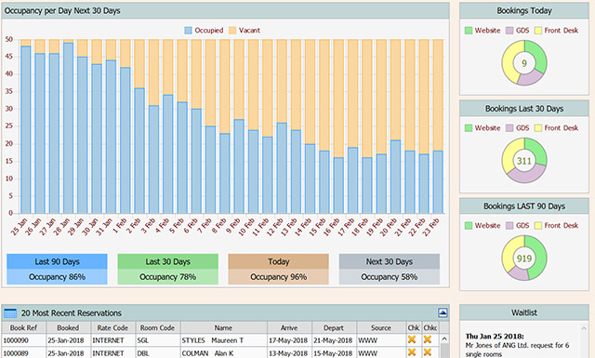Screen dimensions: 595x358
Task: Click GDS swatch in Bookings Today legend
Action: click(509, 31)
